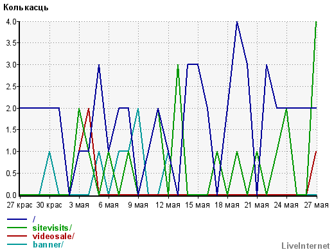
Task: Click the 4.0 y-axis value label
Action: point(11,22)
